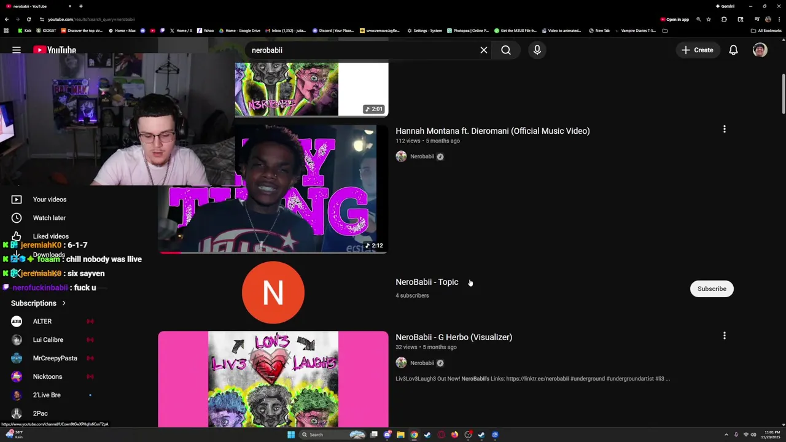The width and height of the screenshot is (786, 442).
Task: Bookmark this page with the star icon
Action: [x=709, y=19]
